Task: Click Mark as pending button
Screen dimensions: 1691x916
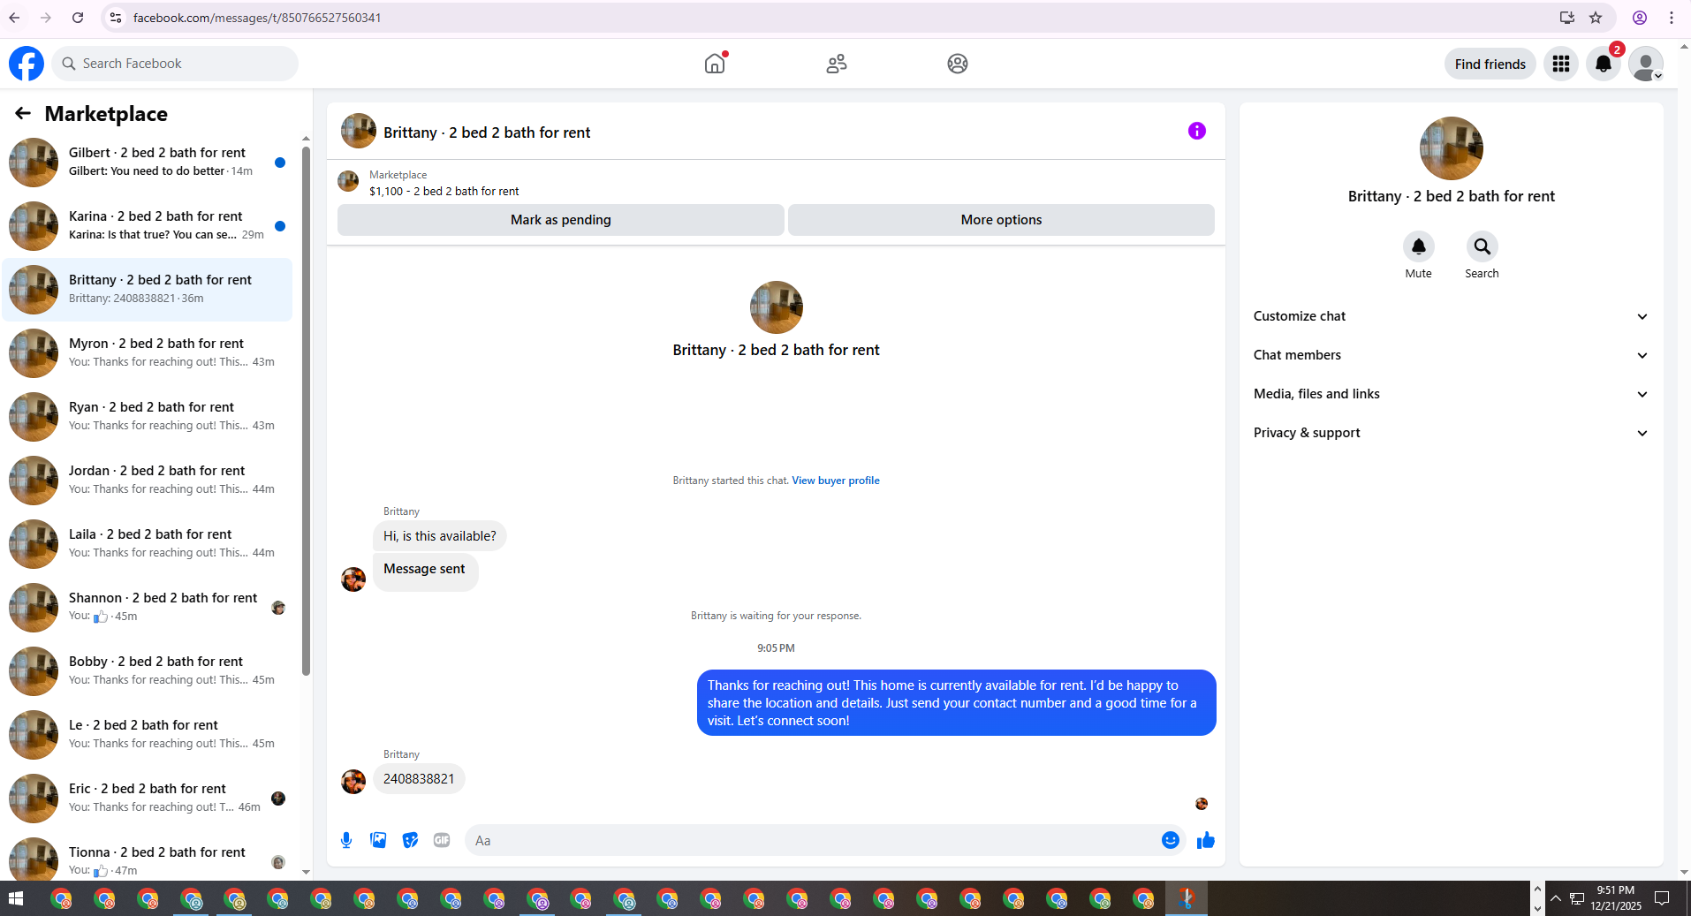Action: click(561, 220)
